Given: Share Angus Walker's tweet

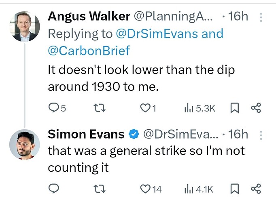Looking at the screenshot, I should click(x=256, y=108).
